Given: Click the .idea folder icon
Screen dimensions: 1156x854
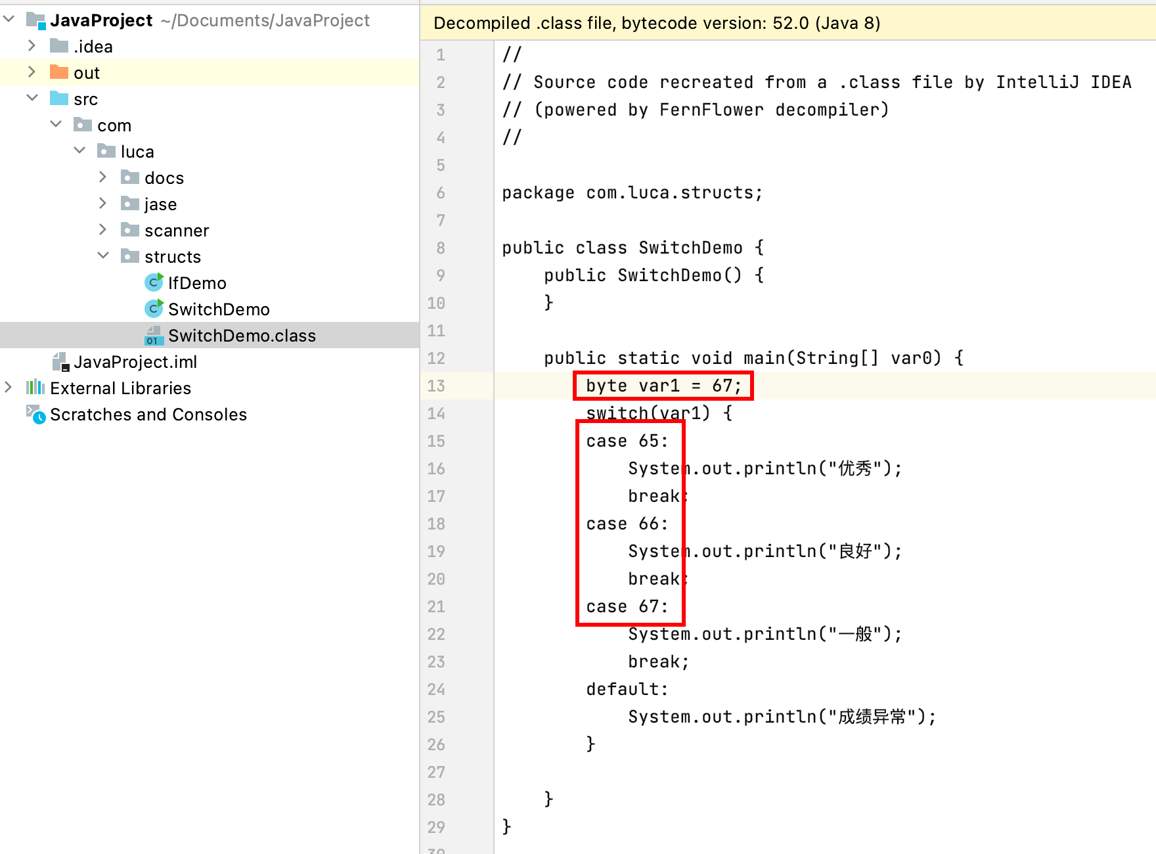Looking at the screenshot, I should pyautogui.click(x=59, y=45).
